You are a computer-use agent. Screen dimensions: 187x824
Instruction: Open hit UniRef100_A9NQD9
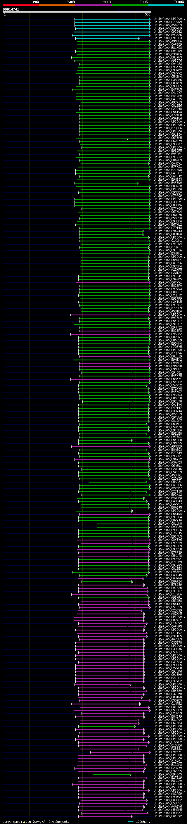168,447
